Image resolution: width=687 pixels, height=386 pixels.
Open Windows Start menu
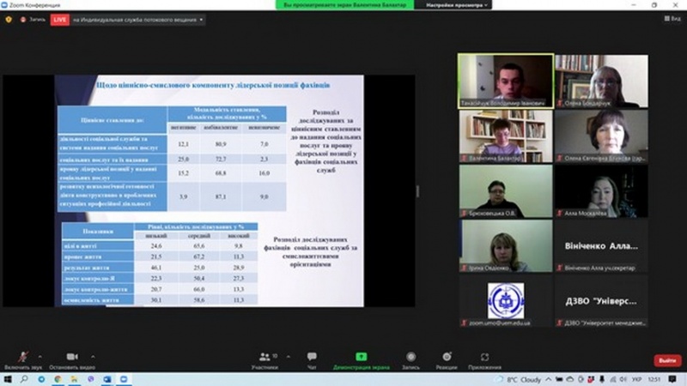point(7,378)
